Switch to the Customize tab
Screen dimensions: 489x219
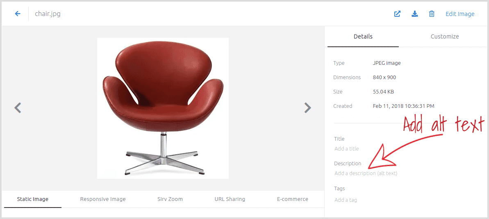(x=445, y=36)
